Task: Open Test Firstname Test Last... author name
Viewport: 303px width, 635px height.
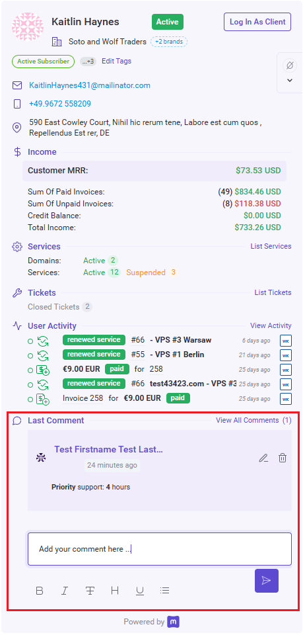Action: click(x=109, y=450)
